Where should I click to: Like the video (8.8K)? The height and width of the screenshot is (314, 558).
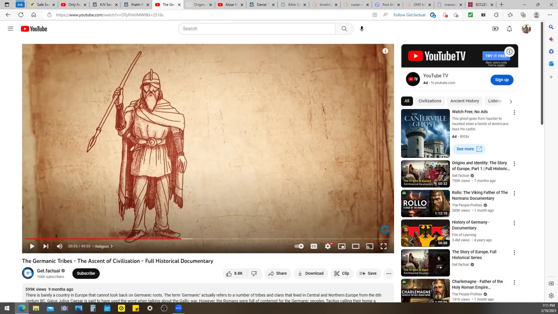(235, 273)
